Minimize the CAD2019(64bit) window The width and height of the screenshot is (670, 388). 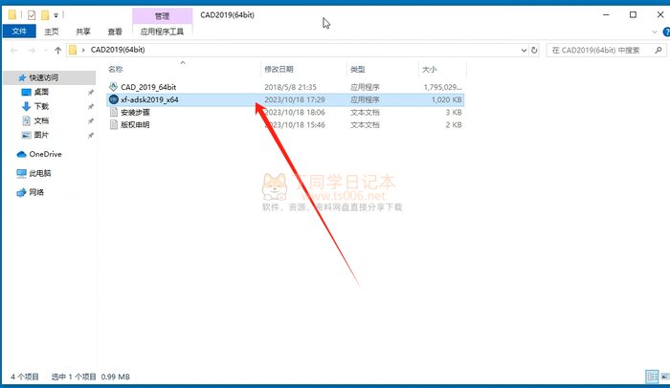coord(606,14)
